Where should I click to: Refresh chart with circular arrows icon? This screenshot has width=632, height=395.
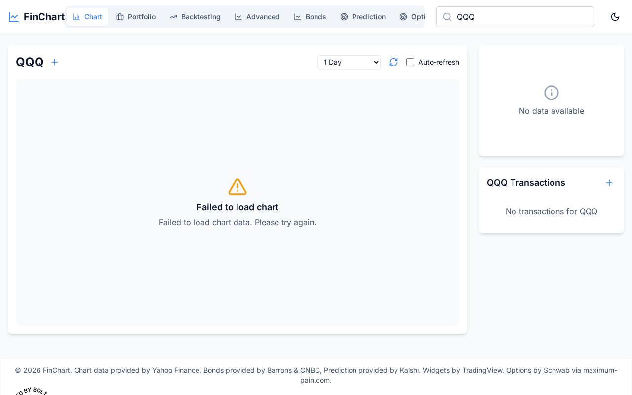pyautogui.click(x=394, y=62)
